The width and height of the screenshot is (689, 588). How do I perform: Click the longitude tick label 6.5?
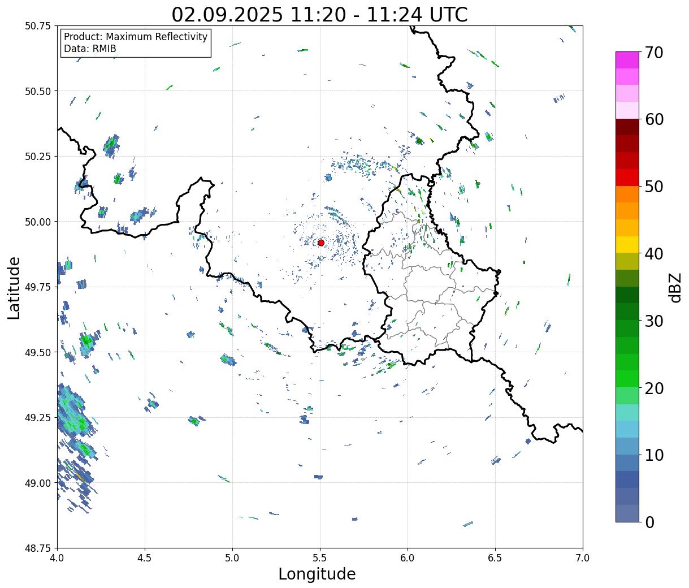tap(495, 558)
